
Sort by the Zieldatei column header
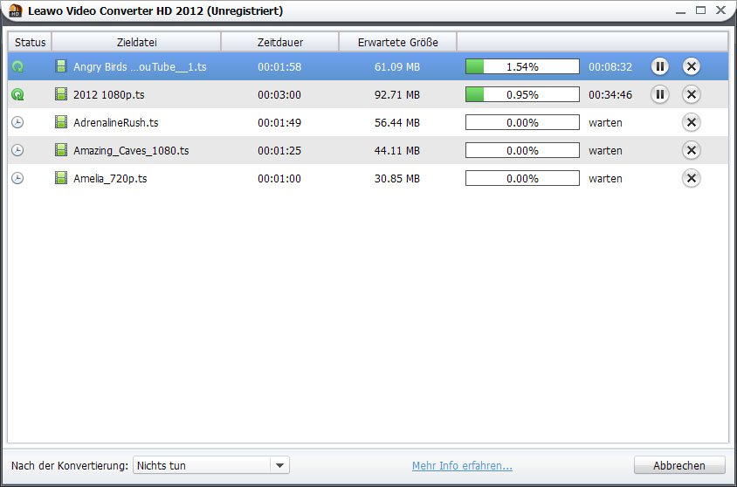pos(136,42)
